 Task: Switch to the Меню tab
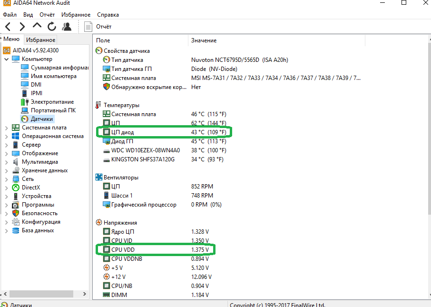(11, 39)
